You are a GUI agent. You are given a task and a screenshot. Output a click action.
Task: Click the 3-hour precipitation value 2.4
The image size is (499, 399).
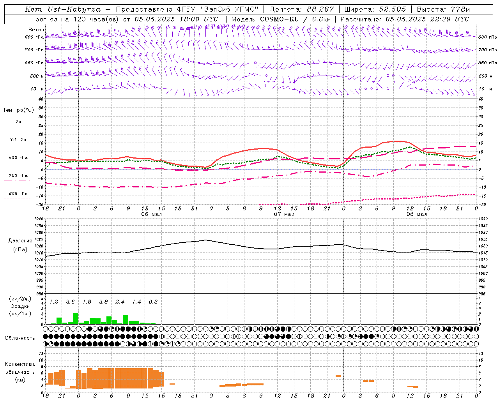coord(120,302)
